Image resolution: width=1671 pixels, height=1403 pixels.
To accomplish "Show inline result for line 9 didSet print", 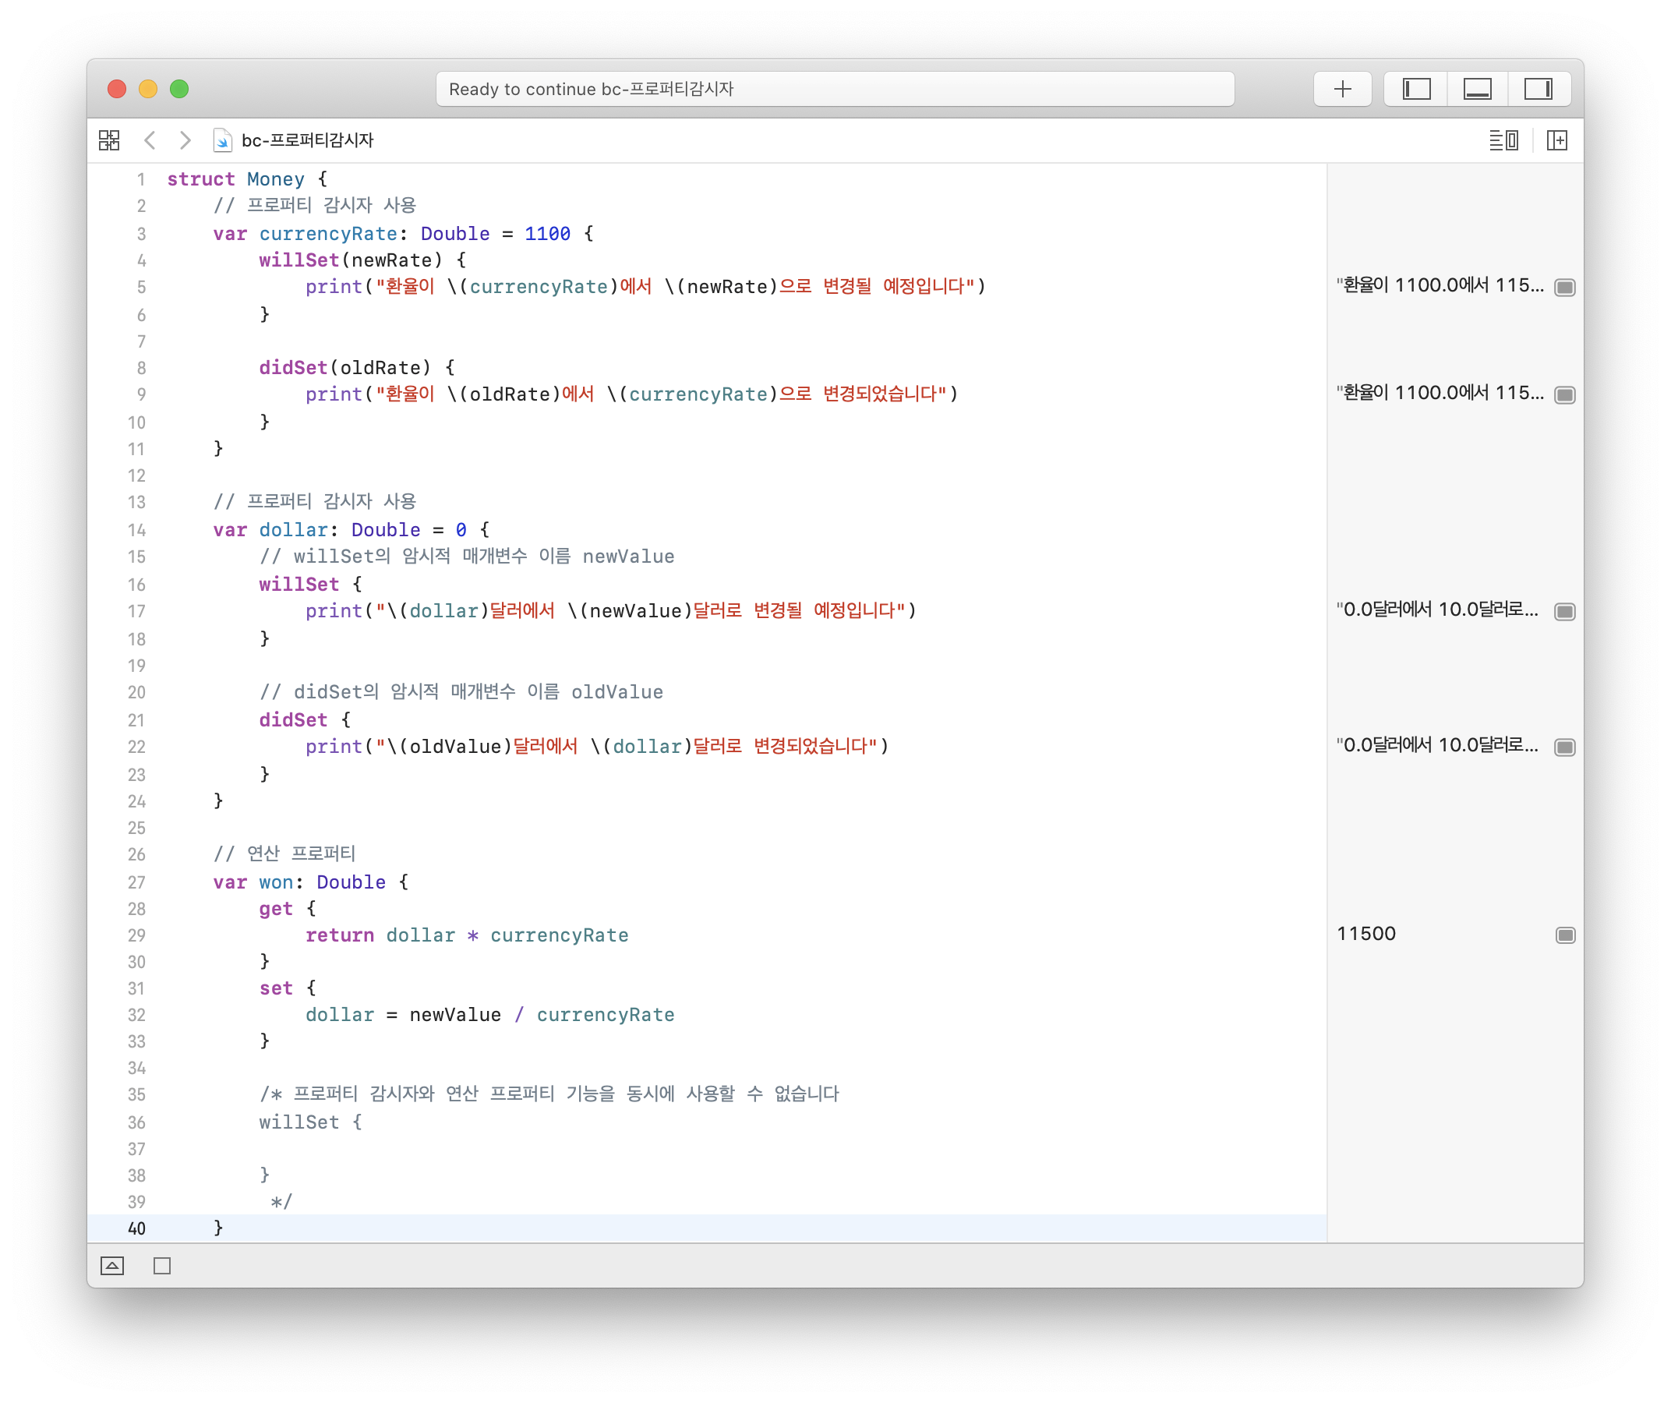I will coord(1564,394).
